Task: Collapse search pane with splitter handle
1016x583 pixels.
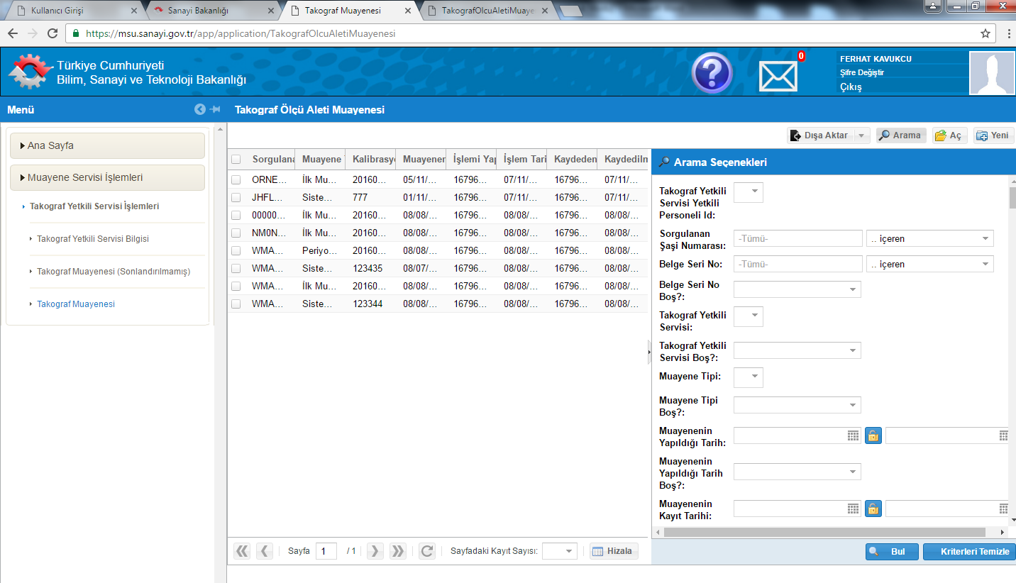Action: click(649, 352)
